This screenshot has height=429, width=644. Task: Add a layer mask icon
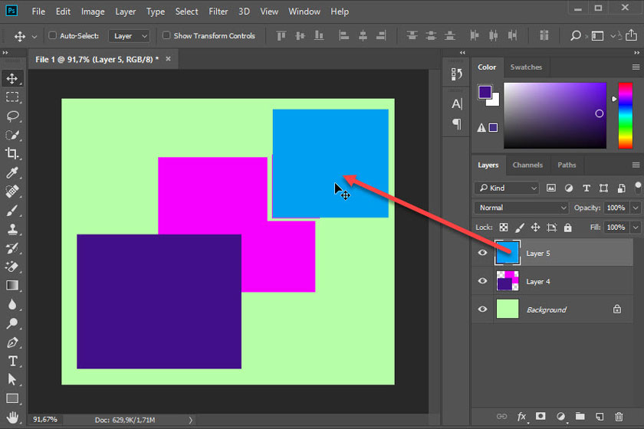coord(540,416)
